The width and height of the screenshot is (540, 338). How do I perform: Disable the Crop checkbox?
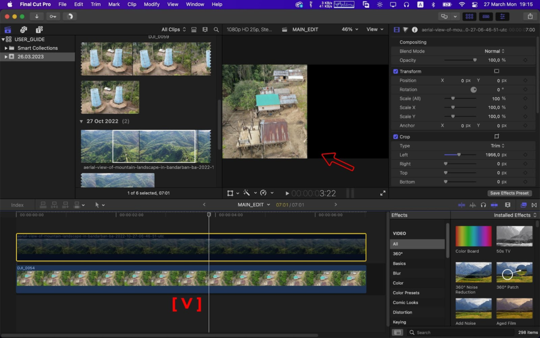(396, 137)
